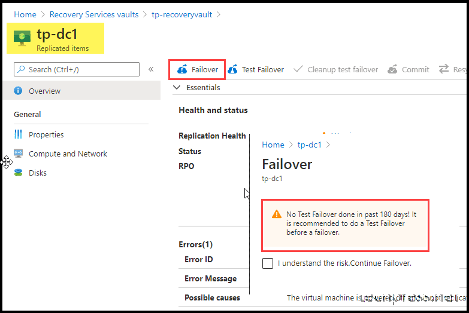Open tp-recoveryvault breadcrumb link
469x313 pixels.
182,14
